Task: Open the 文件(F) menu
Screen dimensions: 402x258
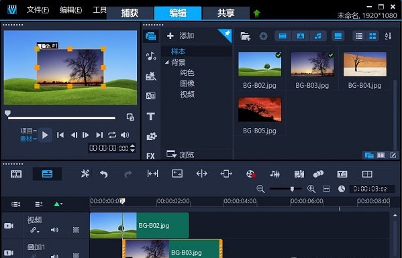Action: (x=38, y=10)
